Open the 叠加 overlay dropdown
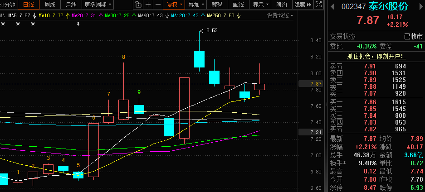 (196, 5)
